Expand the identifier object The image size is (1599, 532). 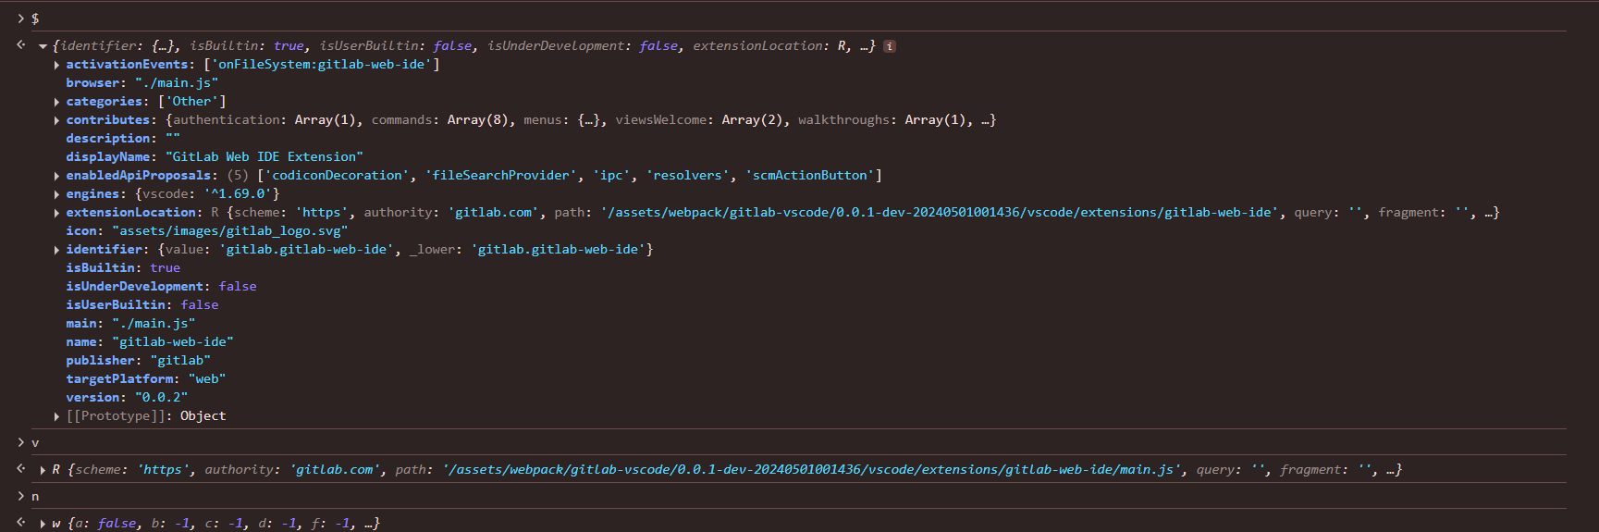[x=57, y=250]
